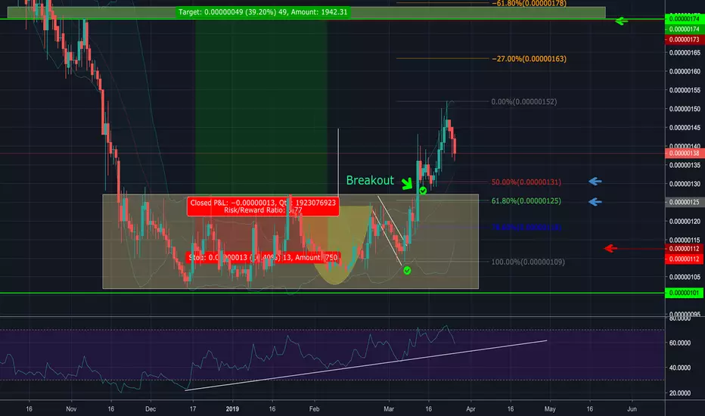Click the 50.00%(0.00000131) Fibonacci label
Viewport: 705px width, 416px height.
tap(526, 182)
